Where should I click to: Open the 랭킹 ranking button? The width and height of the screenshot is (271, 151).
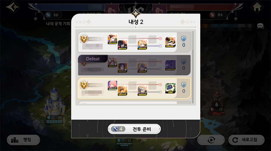pyautogui.click(x=23, y=140)
